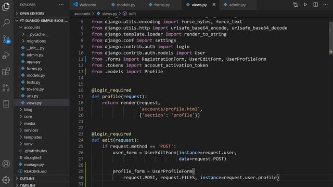Expand the Open Editors section
The image size is (333, 187).
pos(42,14)
